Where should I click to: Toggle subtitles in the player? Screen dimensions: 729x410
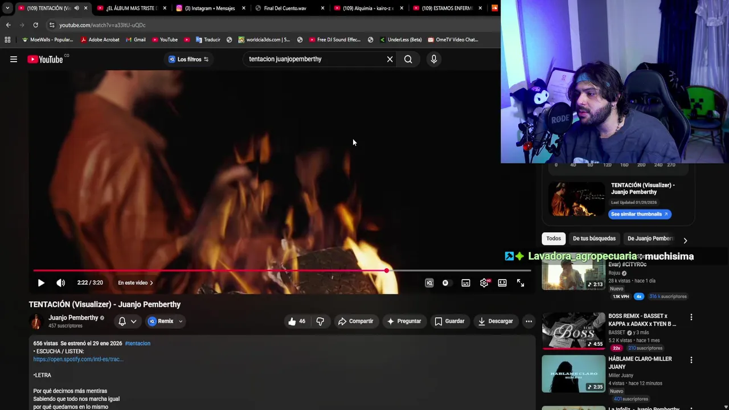(x=466, y=283)
